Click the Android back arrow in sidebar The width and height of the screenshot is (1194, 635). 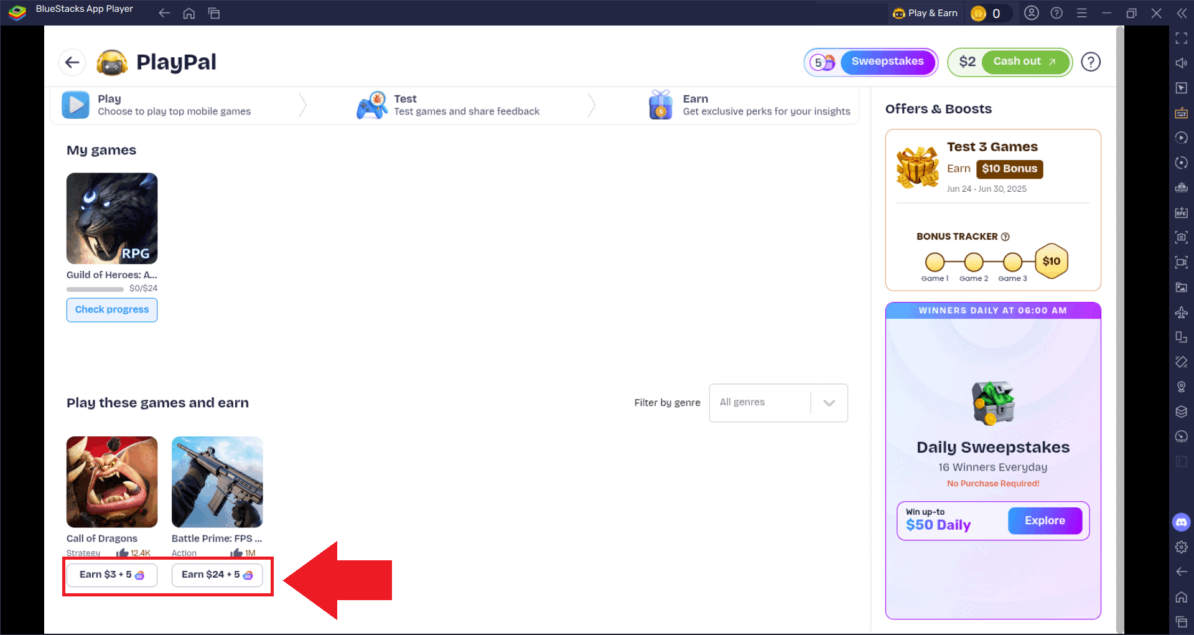[1181, 571]
